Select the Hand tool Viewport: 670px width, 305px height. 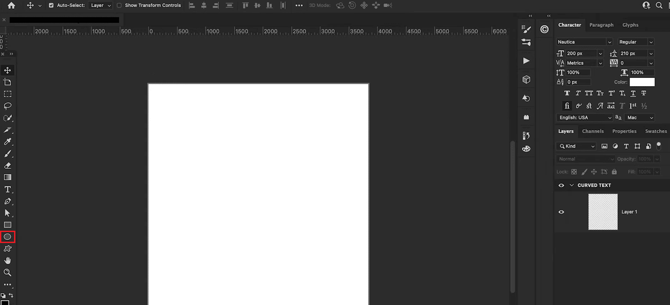click(x=7, y=261)
